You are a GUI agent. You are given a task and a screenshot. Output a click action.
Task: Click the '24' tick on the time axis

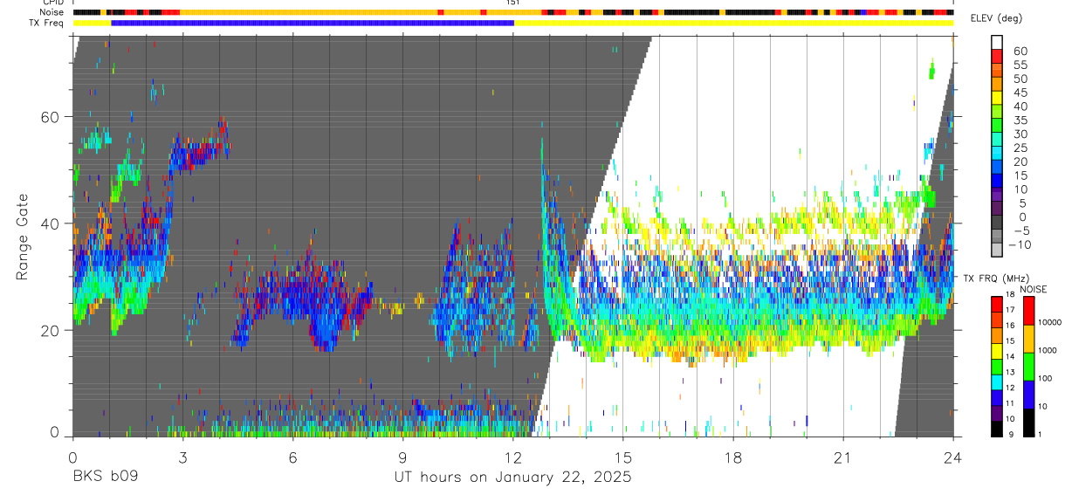952,457
